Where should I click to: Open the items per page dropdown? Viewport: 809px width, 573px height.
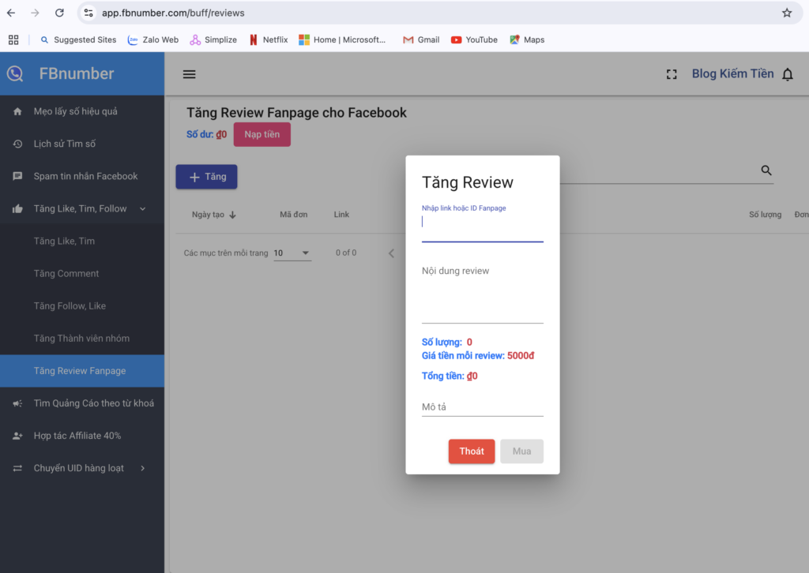pyautogui.click(x=292, y=253)
